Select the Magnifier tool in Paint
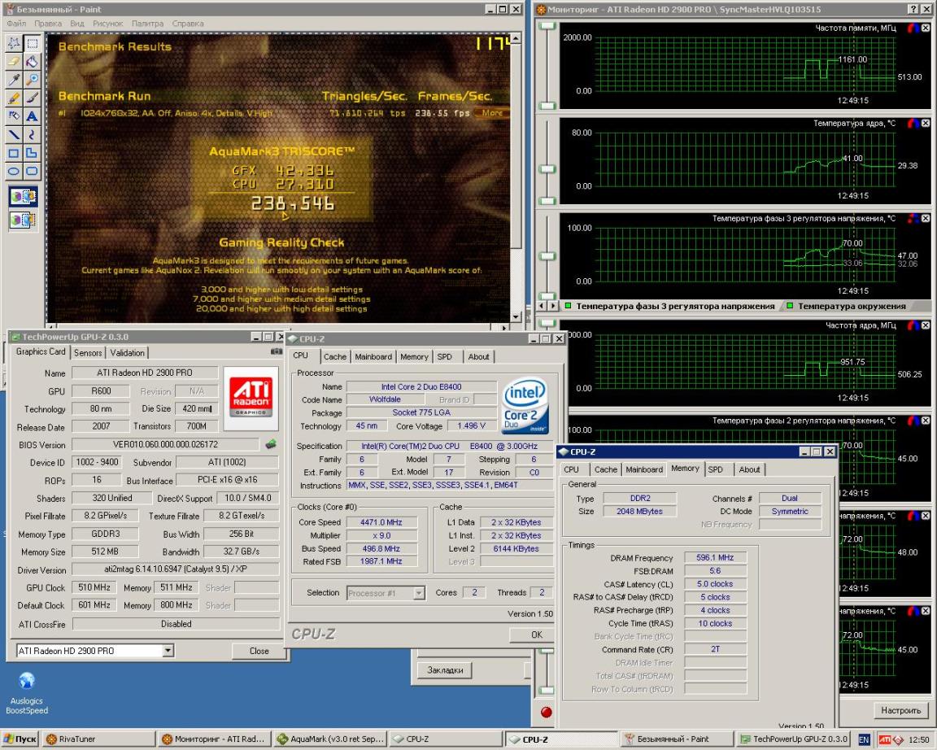Screen dimensions: 937x750 click(x=32, y=80)
